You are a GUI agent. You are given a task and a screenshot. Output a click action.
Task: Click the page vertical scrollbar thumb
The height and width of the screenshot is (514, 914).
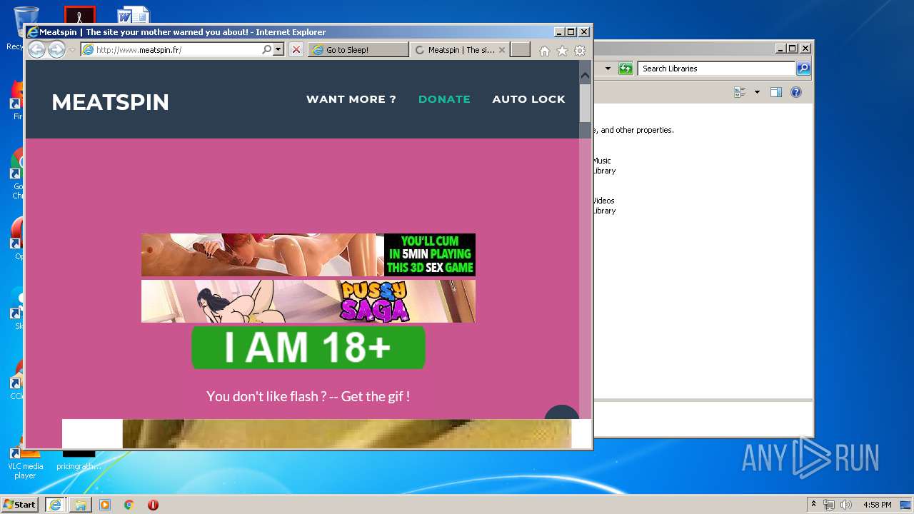(x=585, y=104)
